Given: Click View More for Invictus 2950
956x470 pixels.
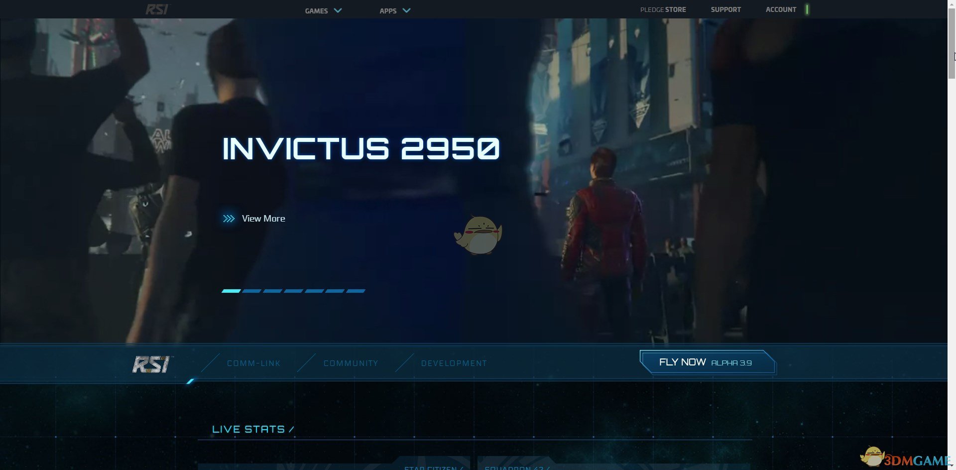Looking at the screenshot, I should [x=263, y=219].
